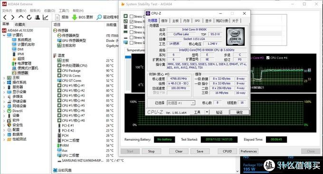Click the CPU Package row icon

click(59, 70)
